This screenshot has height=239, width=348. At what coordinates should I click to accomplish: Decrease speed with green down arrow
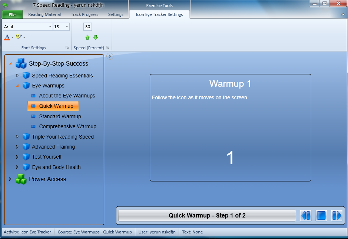coord(96,37)
